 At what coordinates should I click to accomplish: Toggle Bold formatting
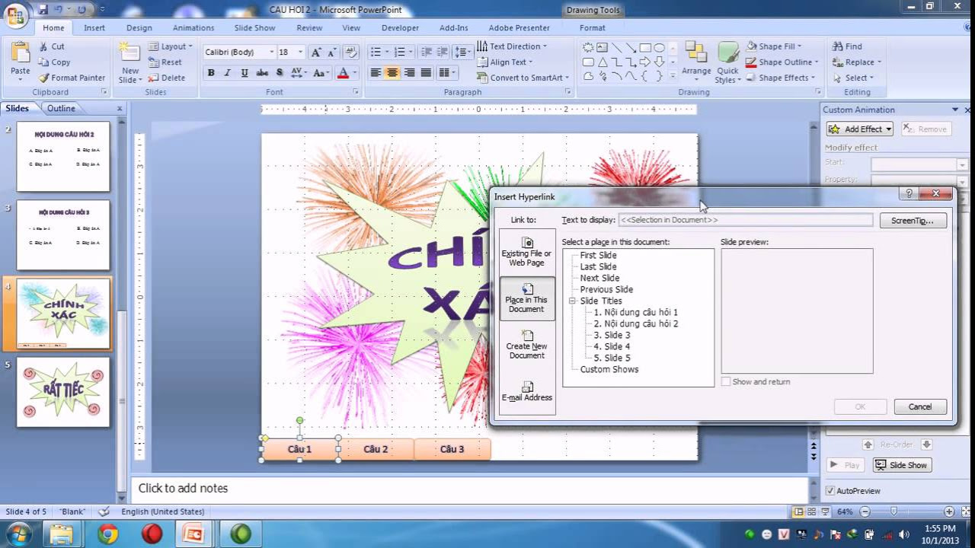pyautogui.click(x=211, y=73)
